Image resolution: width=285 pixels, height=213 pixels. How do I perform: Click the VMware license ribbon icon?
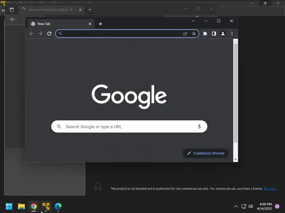[98, 186]
